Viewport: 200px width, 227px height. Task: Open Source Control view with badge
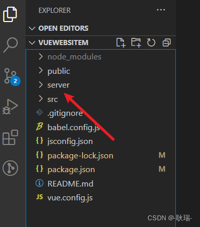11,77
